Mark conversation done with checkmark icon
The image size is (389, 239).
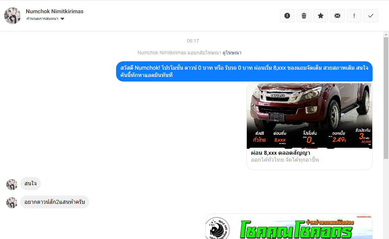(x=371, y=16)
